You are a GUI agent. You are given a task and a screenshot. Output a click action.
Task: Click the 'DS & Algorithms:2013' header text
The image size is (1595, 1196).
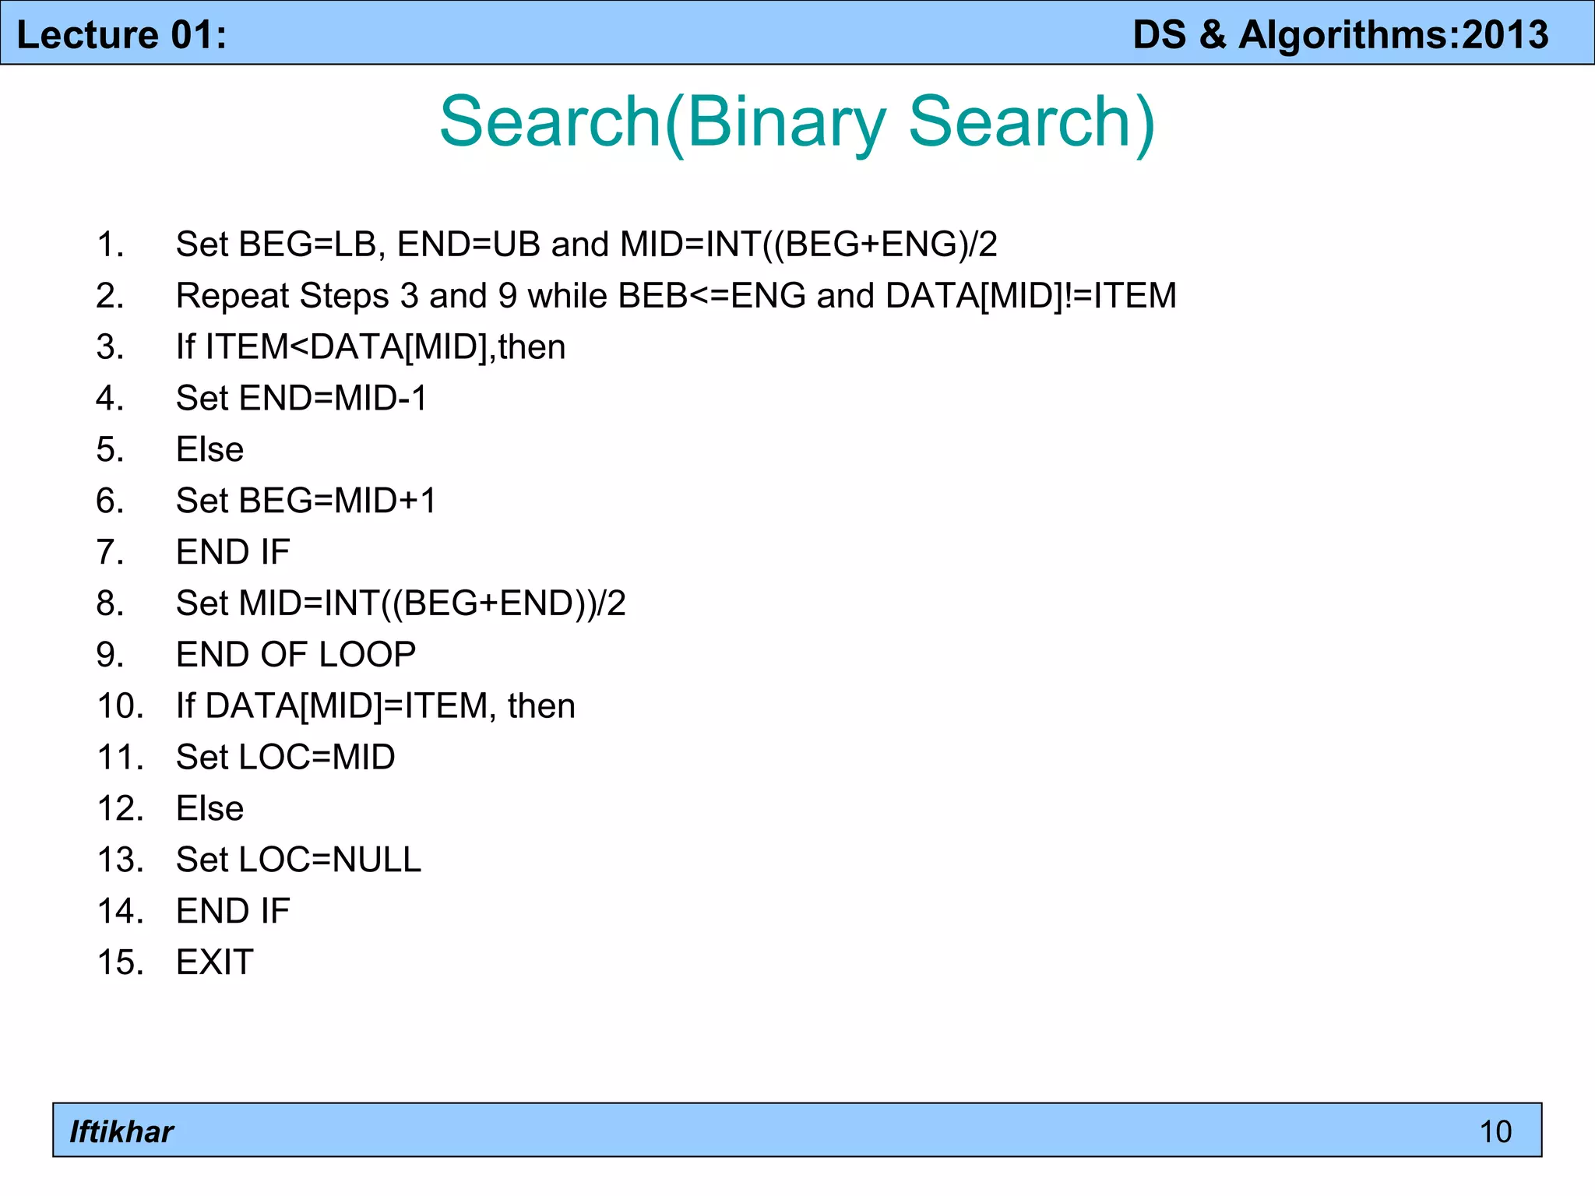(x=1340, y=35)
